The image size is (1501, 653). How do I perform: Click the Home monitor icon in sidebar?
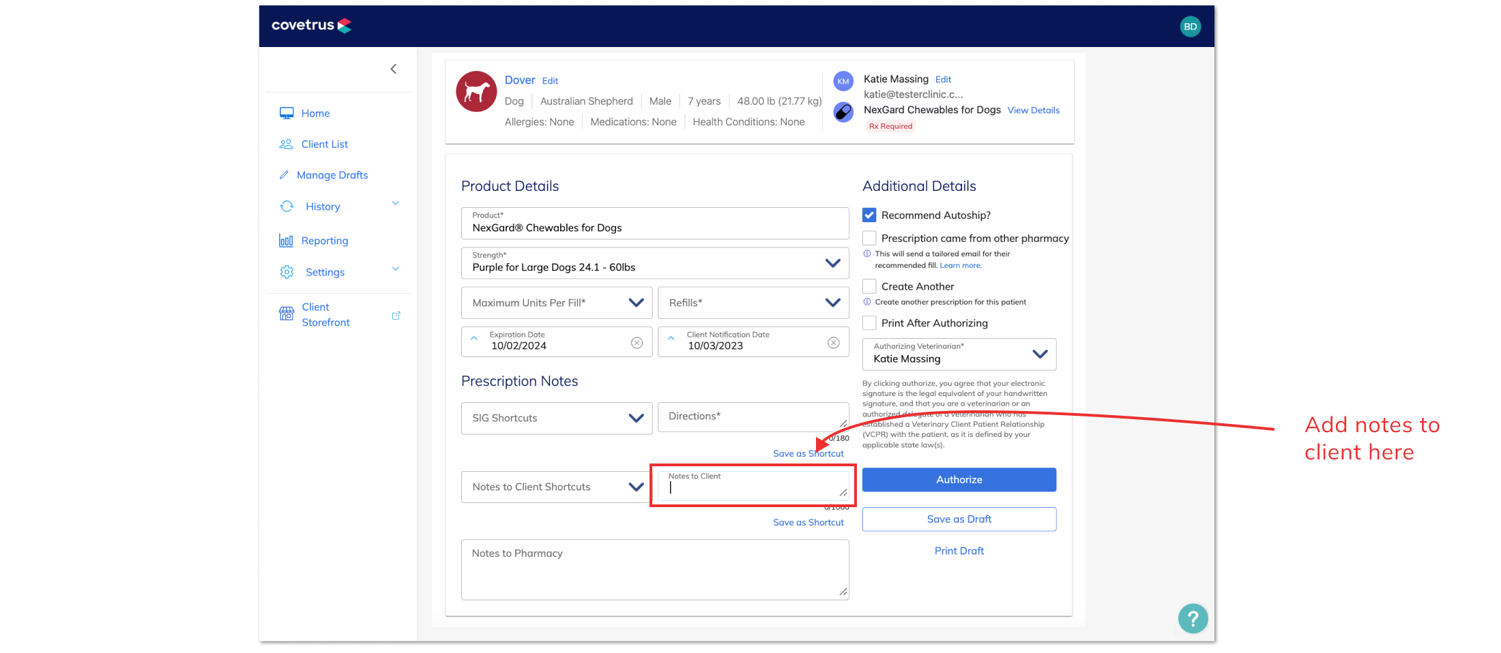tap(287, 112)
